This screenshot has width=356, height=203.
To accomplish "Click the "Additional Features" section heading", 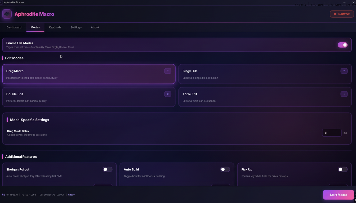I will pos(21,157).
